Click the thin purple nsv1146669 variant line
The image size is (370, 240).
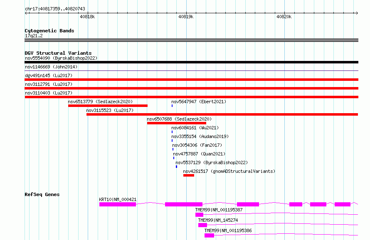click(x=191, y=70)
